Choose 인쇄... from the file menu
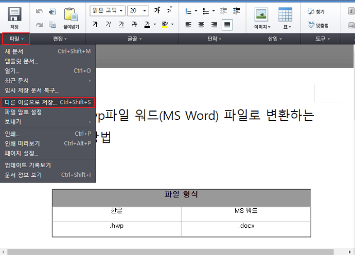The image size is (355, 255). (48, 134)
